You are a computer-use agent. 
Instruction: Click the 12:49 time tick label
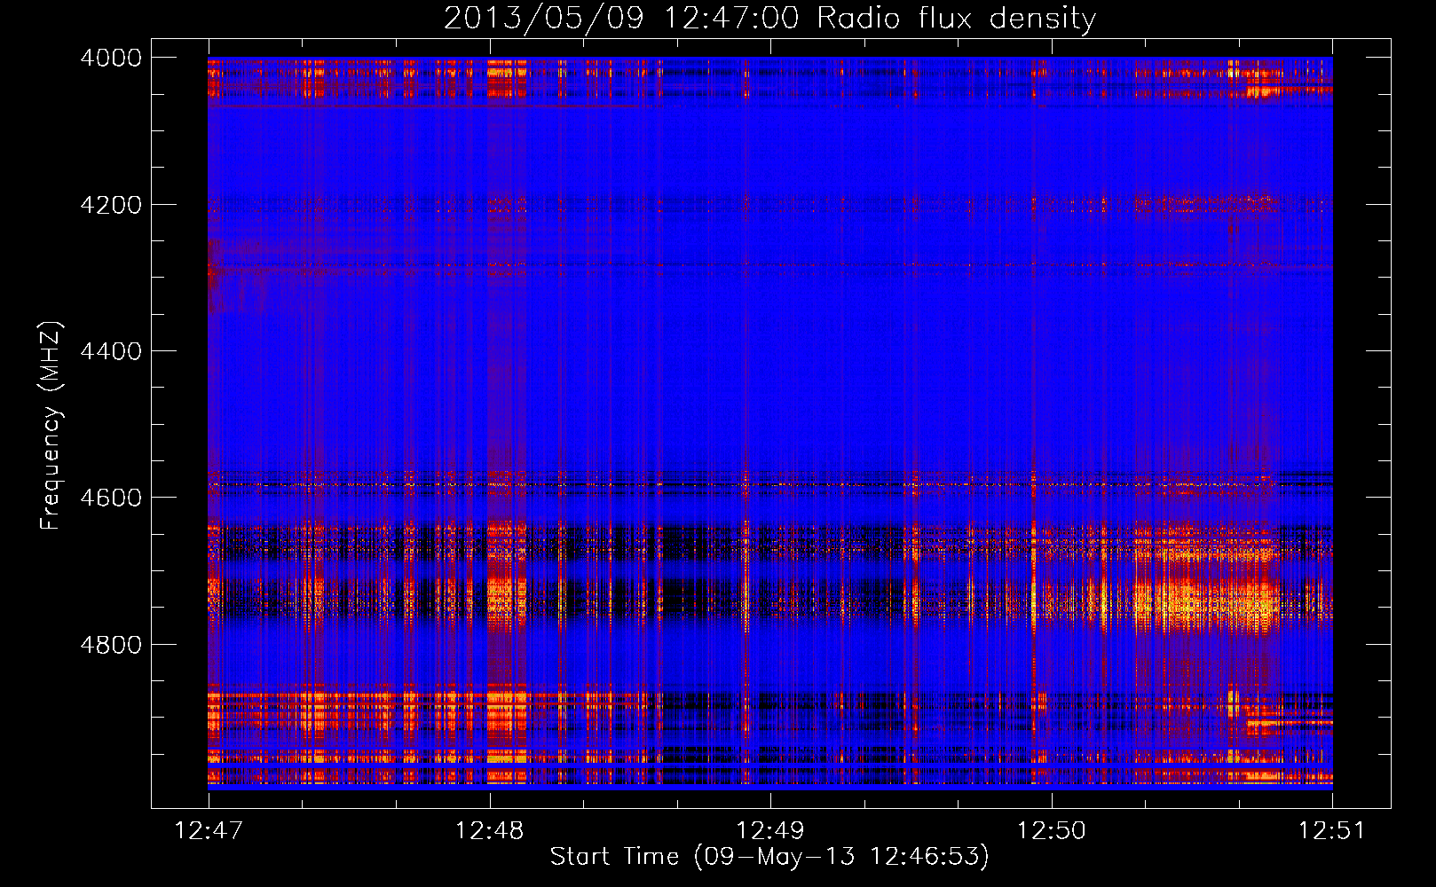[x=770, y=831]
